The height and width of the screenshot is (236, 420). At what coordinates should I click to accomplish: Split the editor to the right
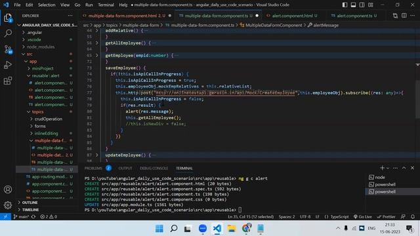coord(404,16)
